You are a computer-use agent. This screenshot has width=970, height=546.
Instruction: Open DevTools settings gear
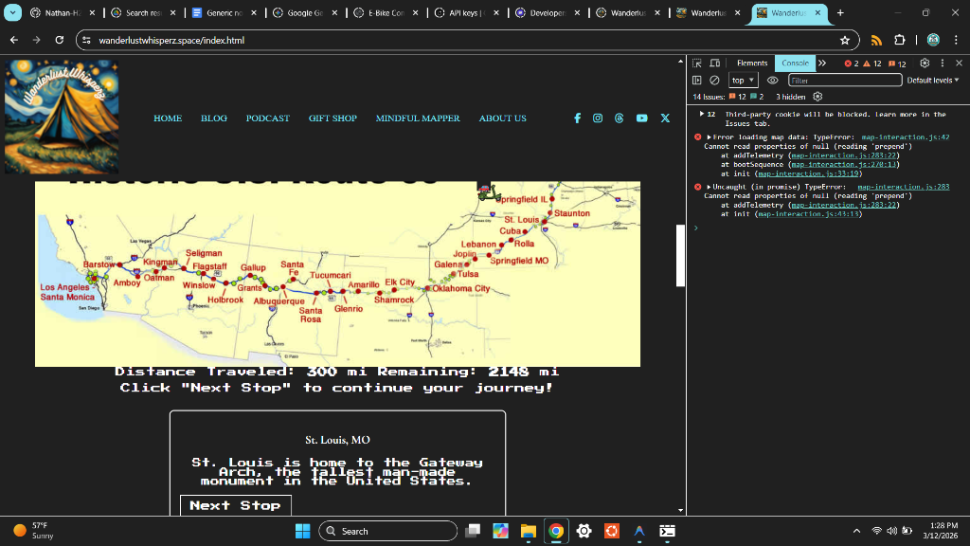[x=925, y=64]
